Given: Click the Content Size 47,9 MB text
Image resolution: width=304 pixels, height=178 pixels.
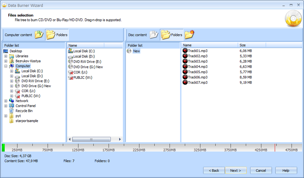Looking at the screenshot, I should point(21,161).
